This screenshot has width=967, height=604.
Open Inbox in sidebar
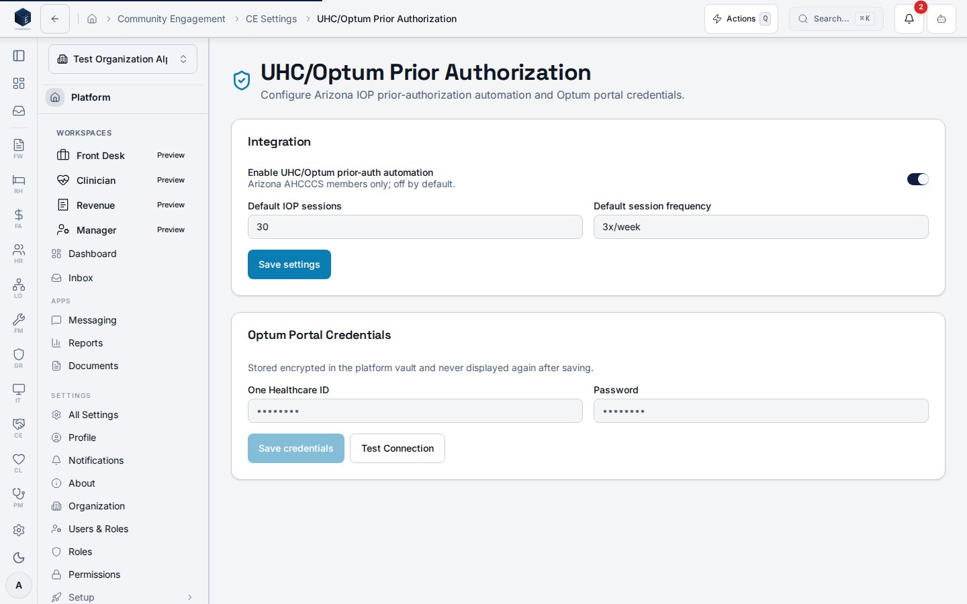click(123, 278)
